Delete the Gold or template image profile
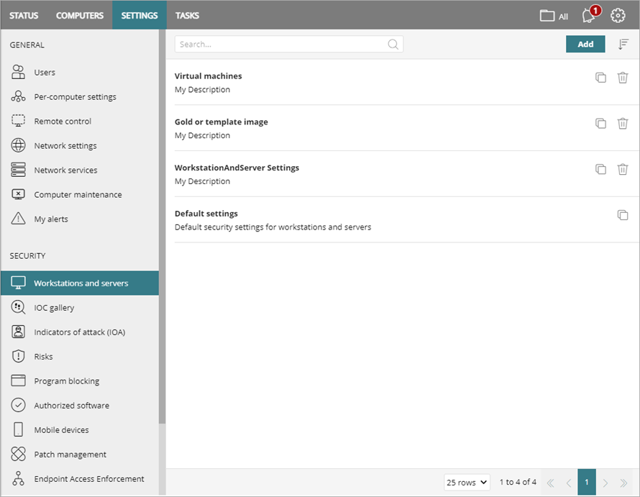Screen dimensions: 640x497 pyautogui.click(x=623, y=123)
